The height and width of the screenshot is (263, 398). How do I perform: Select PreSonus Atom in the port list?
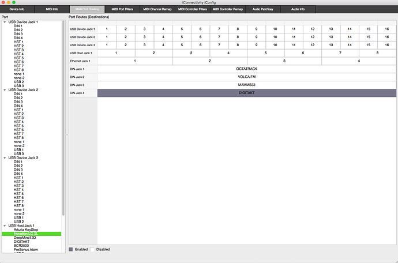[25, 249]
